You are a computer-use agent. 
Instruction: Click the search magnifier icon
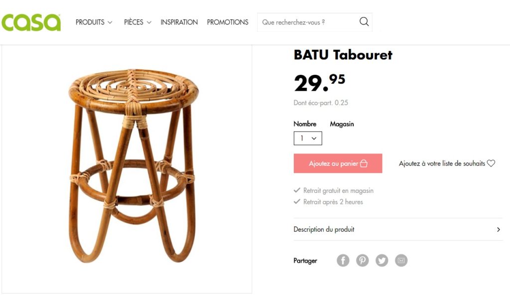[364, 22]
